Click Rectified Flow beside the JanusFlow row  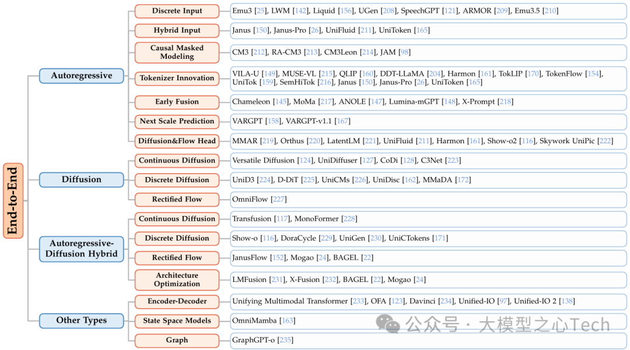coord(177,258)
